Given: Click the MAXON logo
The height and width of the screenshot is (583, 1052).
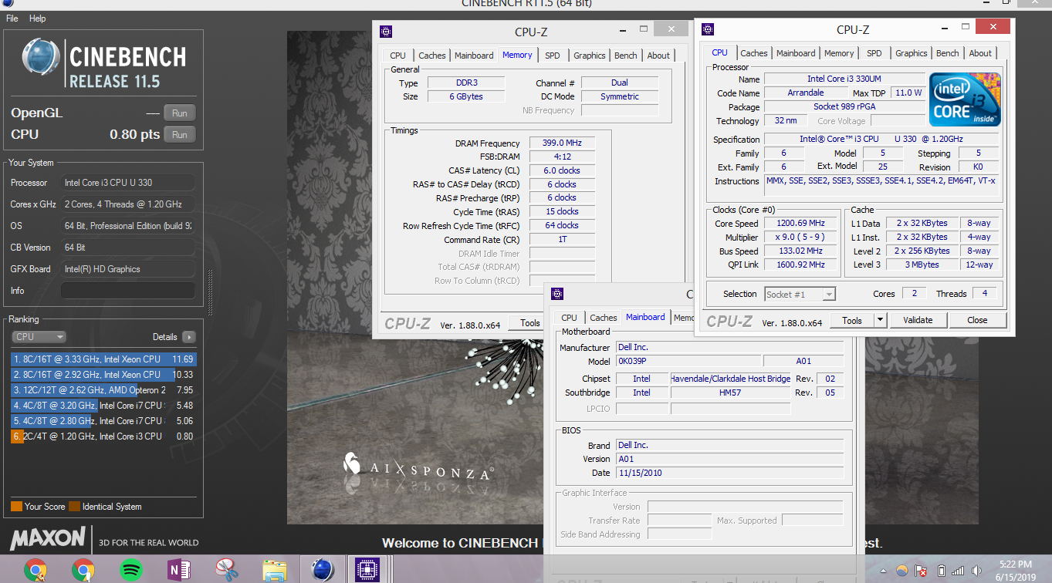Looking at the screenshot, I should pyautogui.click(x=48, y=537).
